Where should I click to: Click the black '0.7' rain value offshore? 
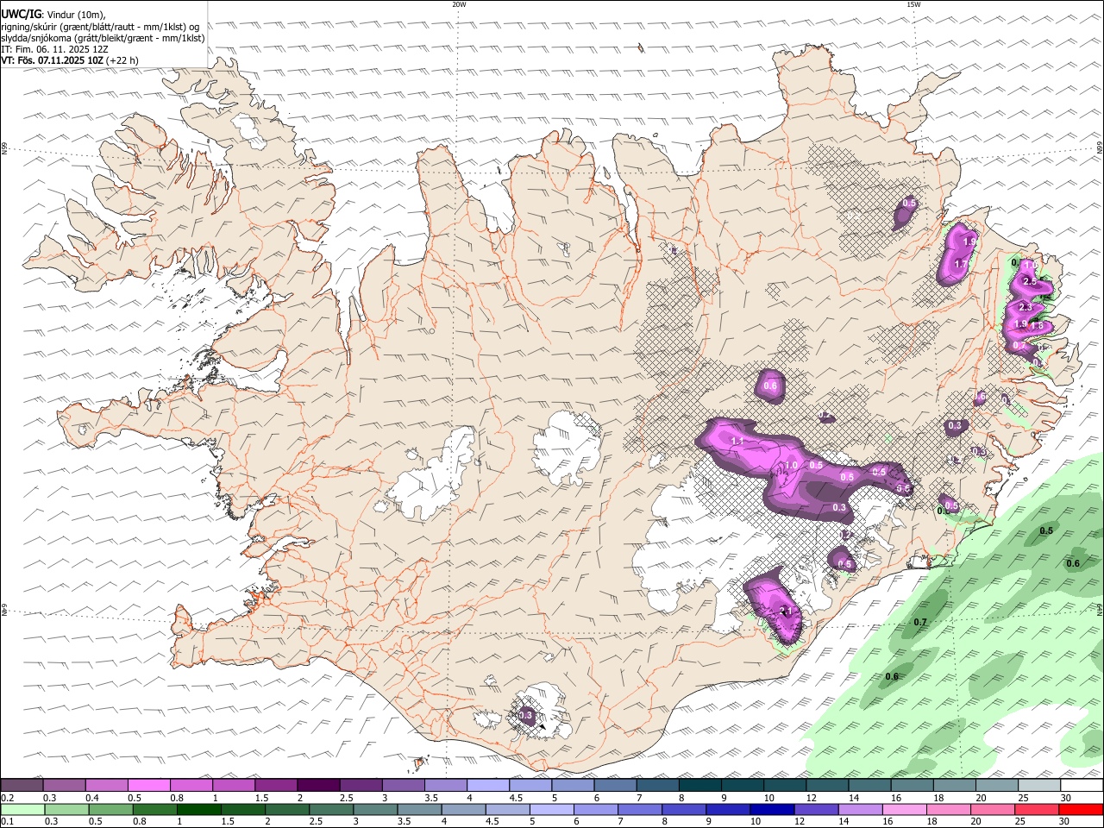(x=920, y=622)
